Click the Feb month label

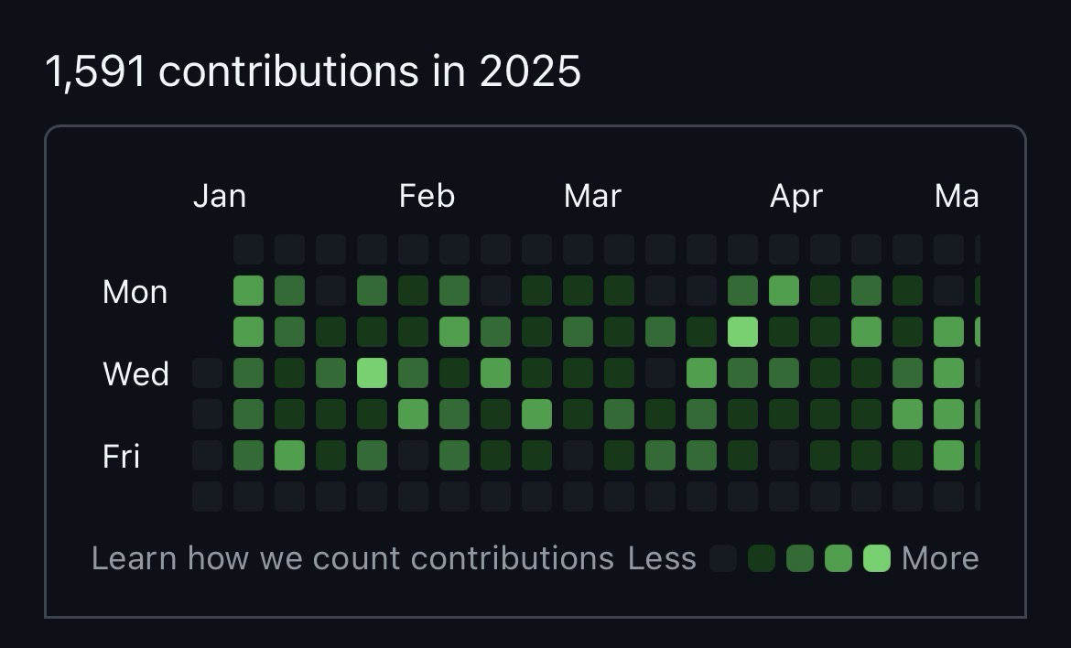tap(427, 196)
